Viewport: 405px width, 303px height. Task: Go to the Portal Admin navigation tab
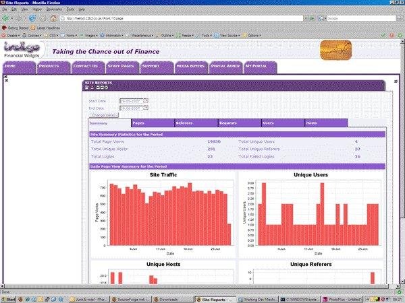click(226, 67)
